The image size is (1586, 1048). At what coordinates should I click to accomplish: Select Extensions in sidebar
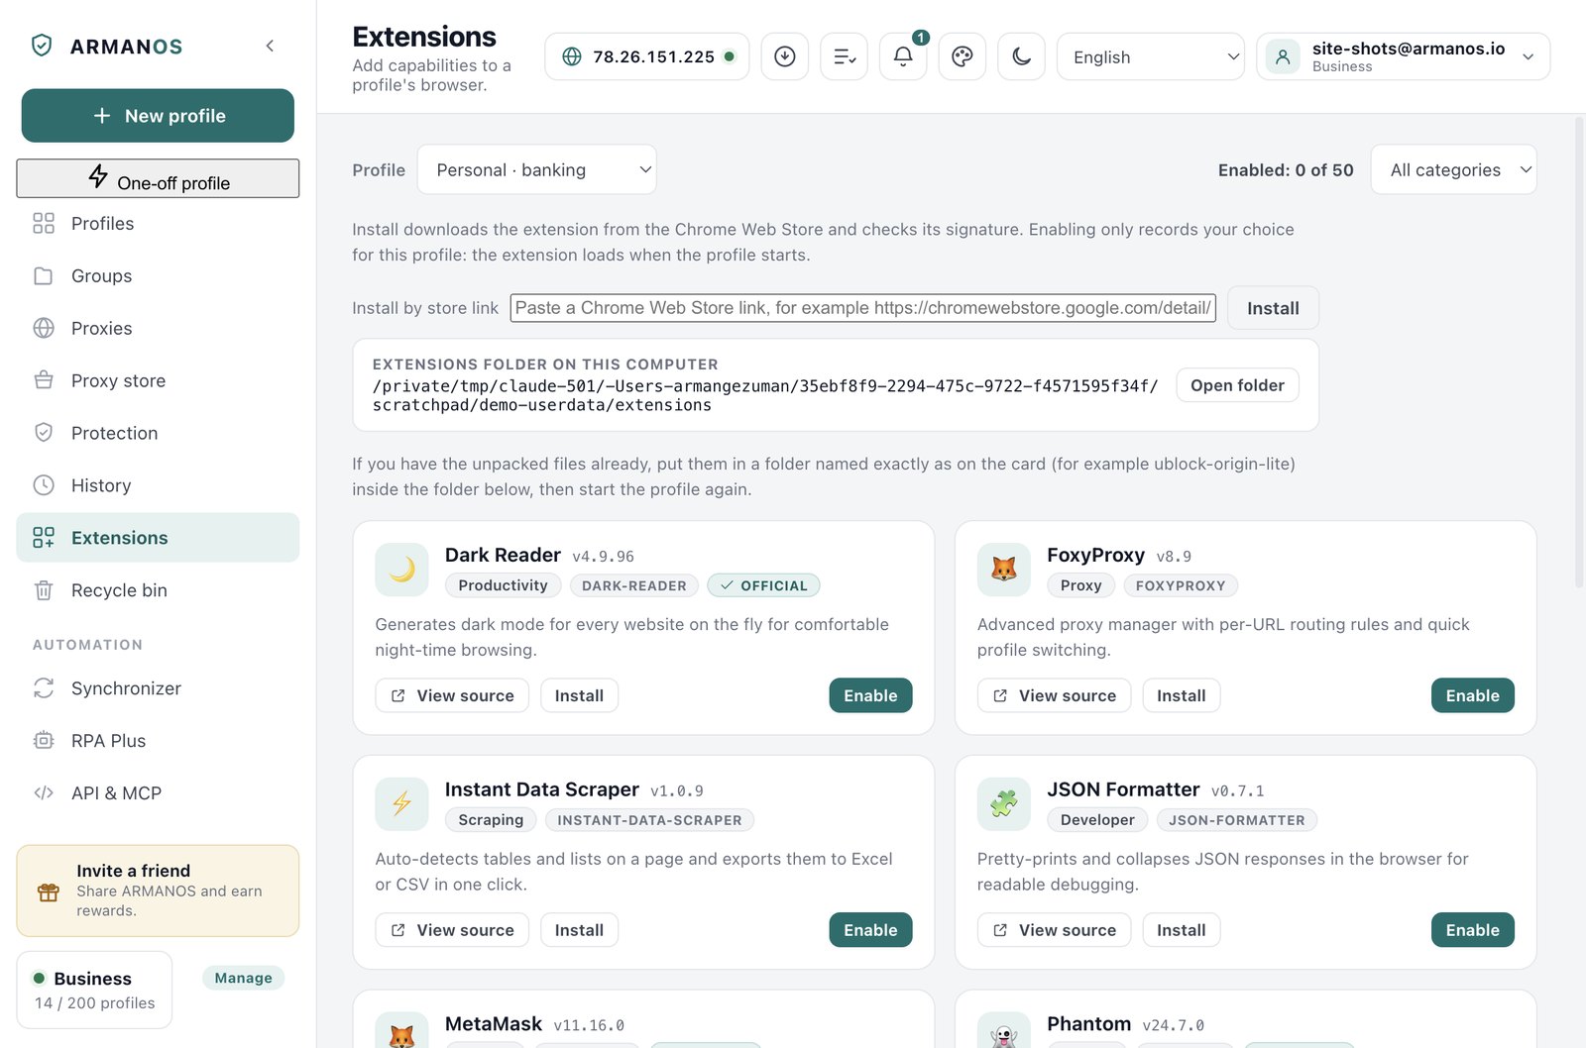(158, 538)
